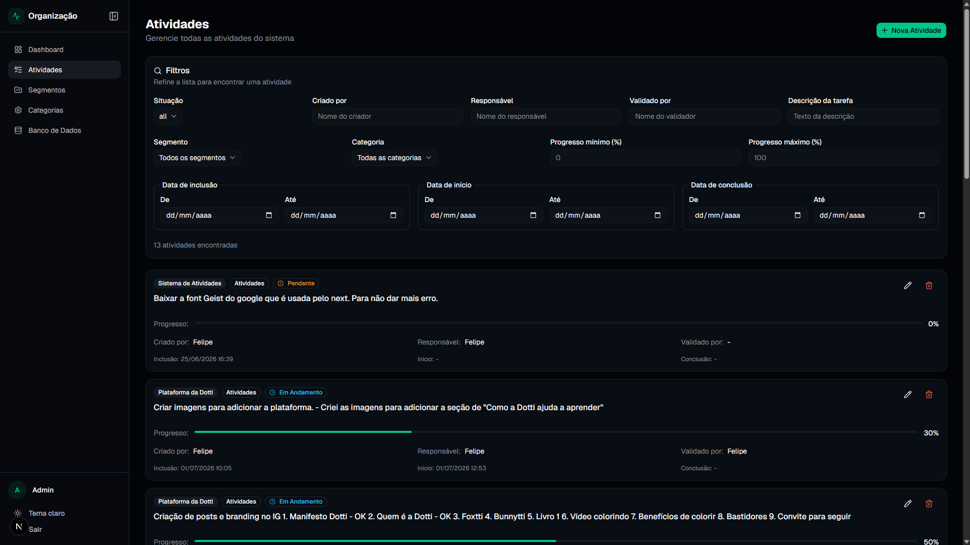This screenshot has width=970, height=545.
Task: Click the Nova Atividade button
Action: (911, 30)
